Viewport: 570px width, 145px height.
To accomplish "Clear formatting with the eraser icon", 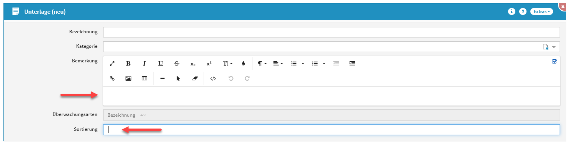I will [194, 78].
